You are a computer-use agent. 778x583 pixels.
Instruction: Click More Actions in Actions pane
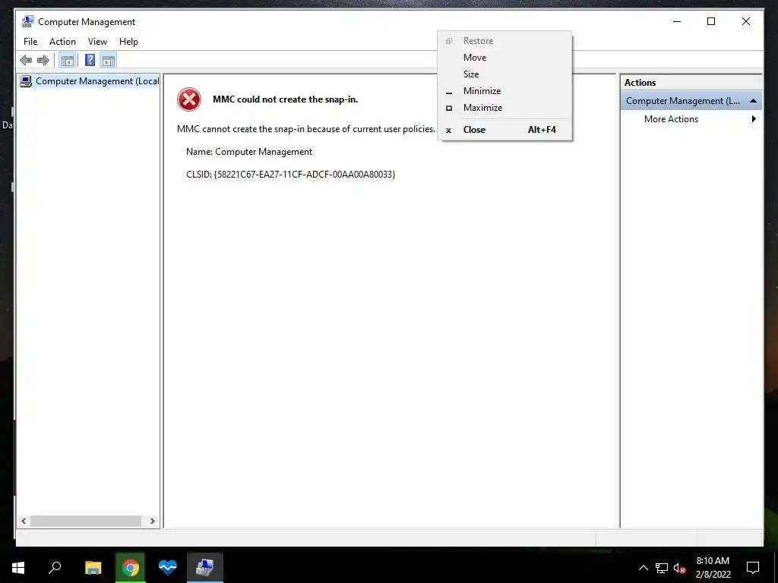[671, 119]
